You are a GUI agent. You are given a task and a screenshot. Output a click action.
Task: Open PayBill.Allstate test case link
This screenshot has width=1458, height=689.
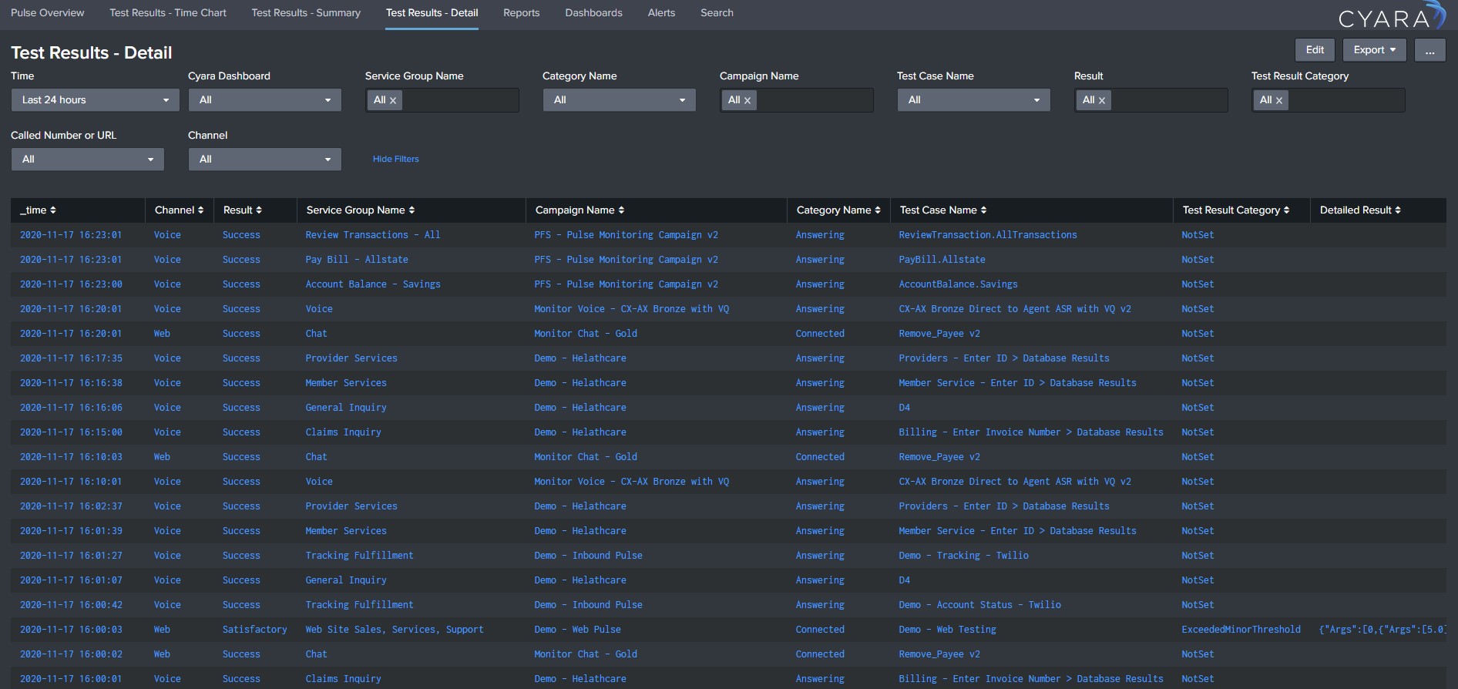click(x=942, y=260)
